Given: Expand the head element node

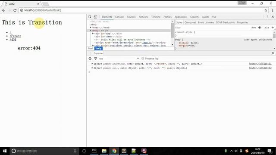Looking at the screenshot, I should coord(91,28).
